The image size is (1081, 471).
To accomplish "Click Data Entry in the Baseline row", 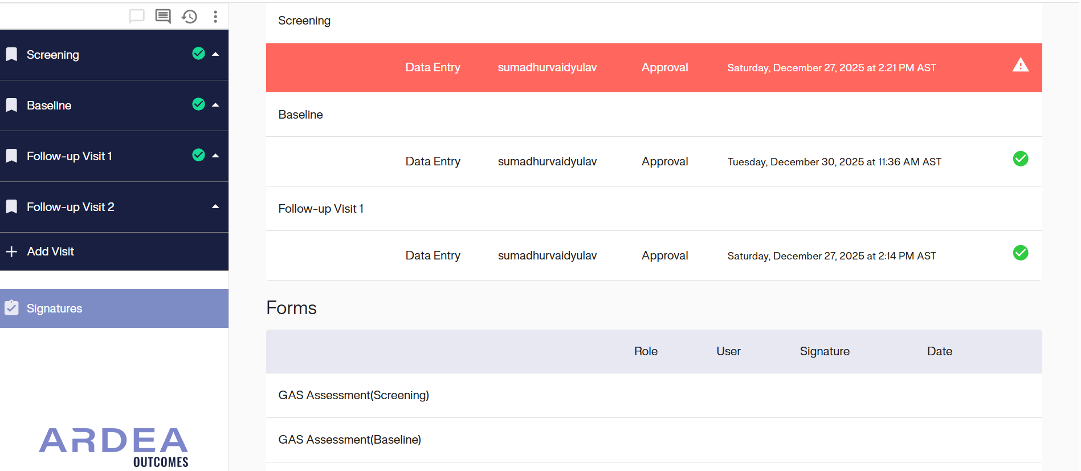I will coord(433,161).
